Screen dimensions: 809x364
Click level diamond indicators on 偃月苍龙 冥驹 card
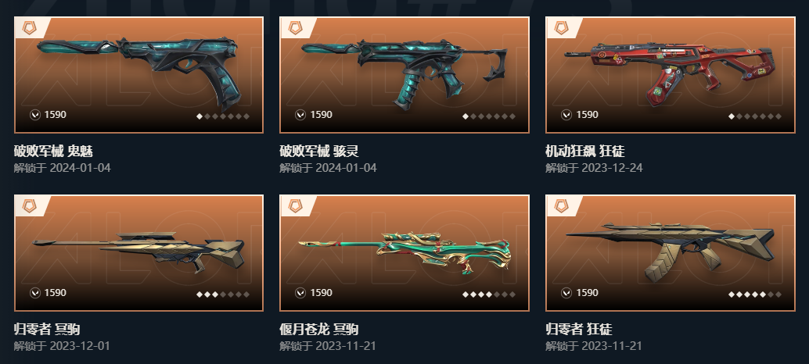489,294
